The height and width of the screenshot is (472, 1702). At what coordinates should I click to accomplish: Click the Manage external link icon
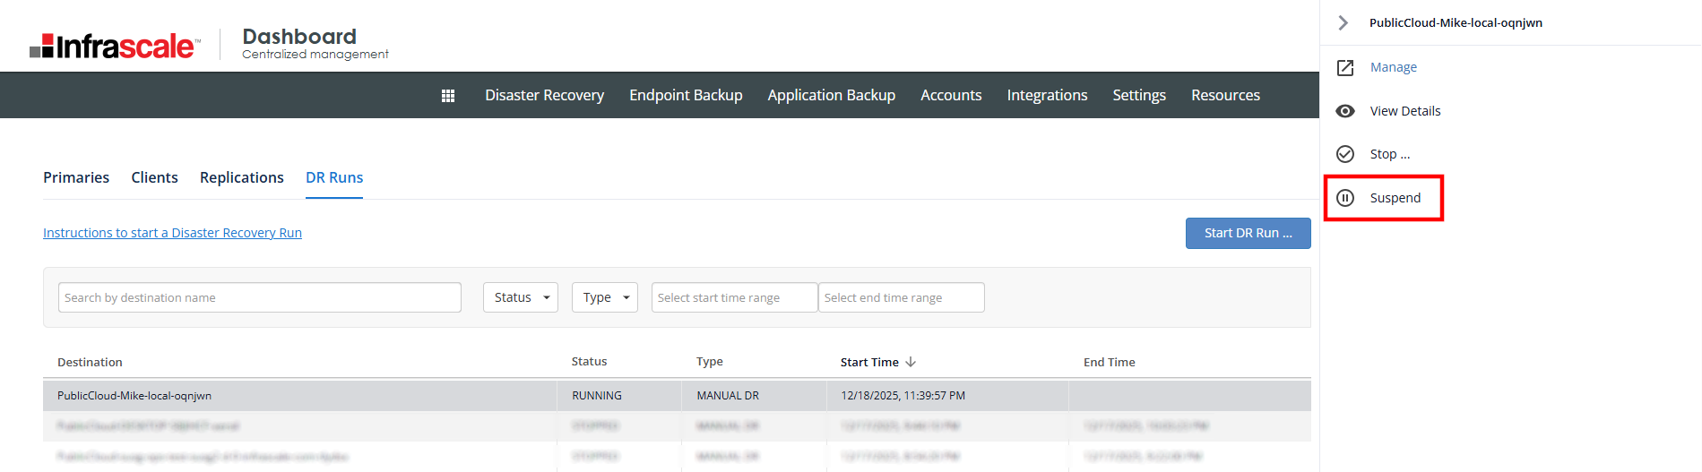coord(1345,68)
